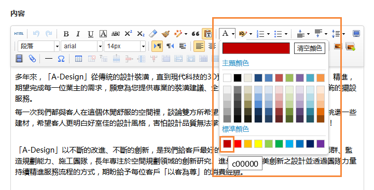This screenshot has width=374, height=190.
Task: Apply subscript X₂ formatting
Action: [x=141, y=34]
